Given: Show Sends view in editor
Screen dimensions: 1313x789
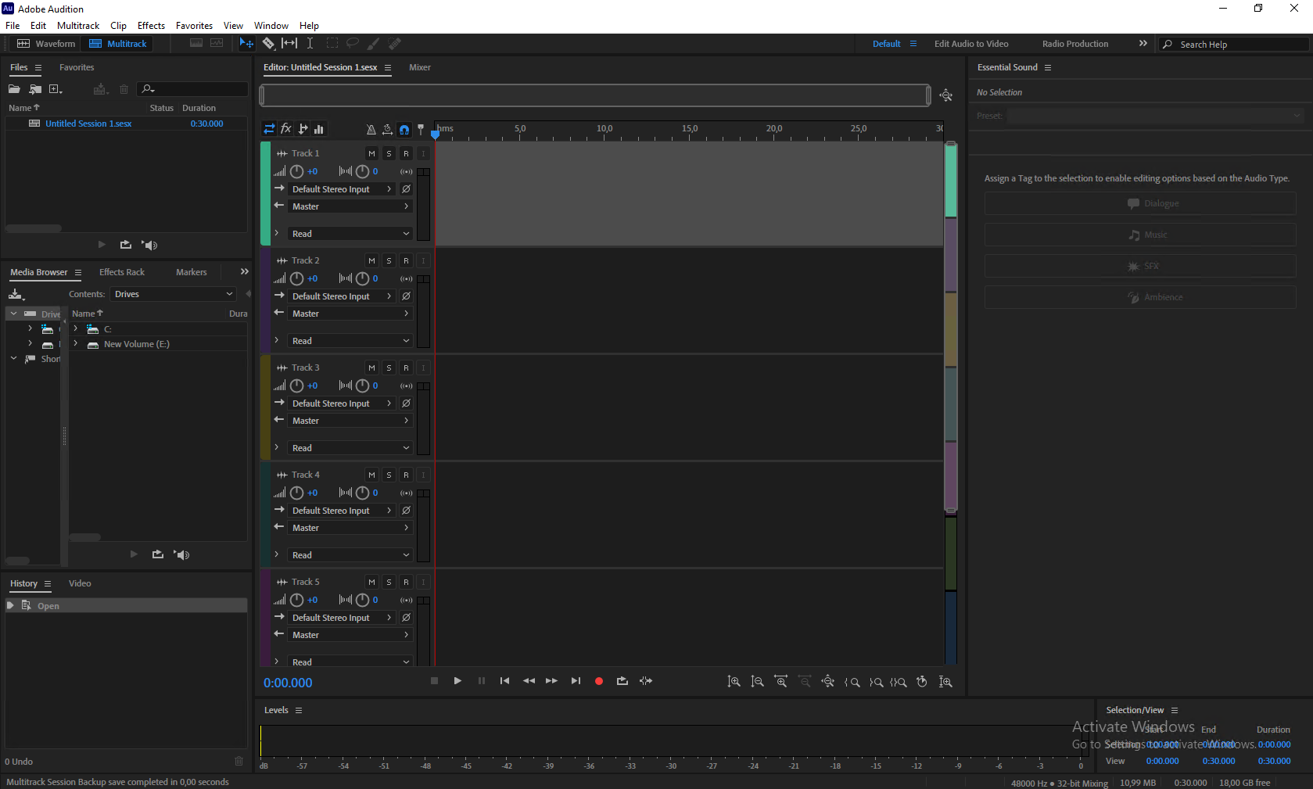Looking at the screenshot, I should 303,129.
